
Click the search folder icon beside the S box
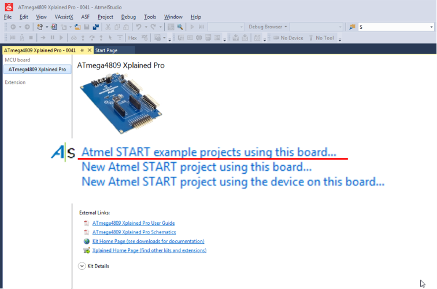(x=352, y=27)
